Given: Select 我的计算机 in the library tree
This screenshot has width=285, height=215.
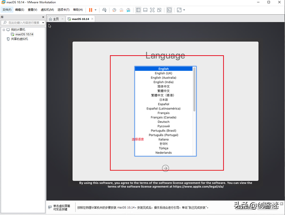Looking at the screenshot, I should tap(18, 30).
